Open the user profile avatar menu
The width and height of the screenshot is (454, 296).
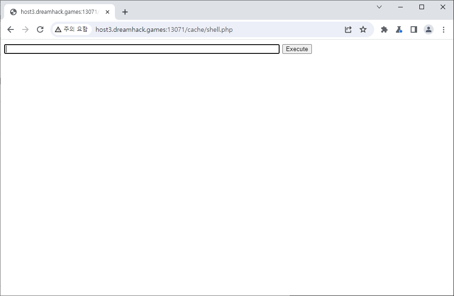point(429,29)
